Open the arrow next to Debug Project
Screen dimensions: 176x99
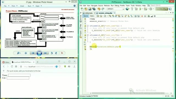pos(148,9)
